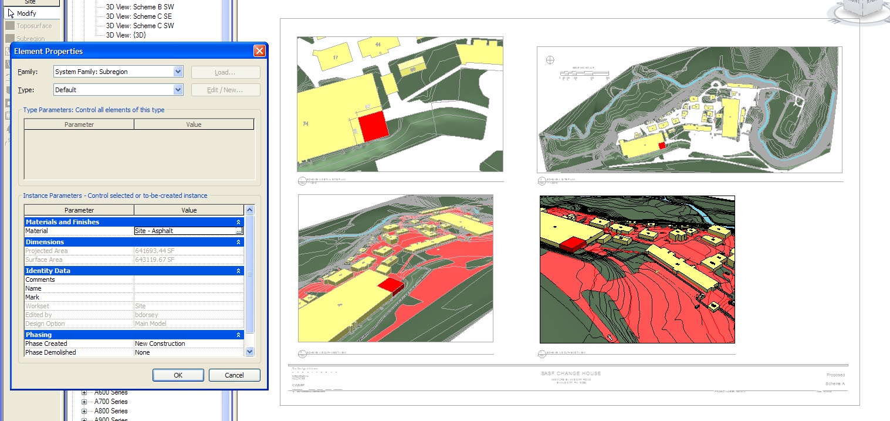The width and height of the screenshot is (890, 421).
Task: Cancel the Element Properties dialog
Action: click(234, 375)
